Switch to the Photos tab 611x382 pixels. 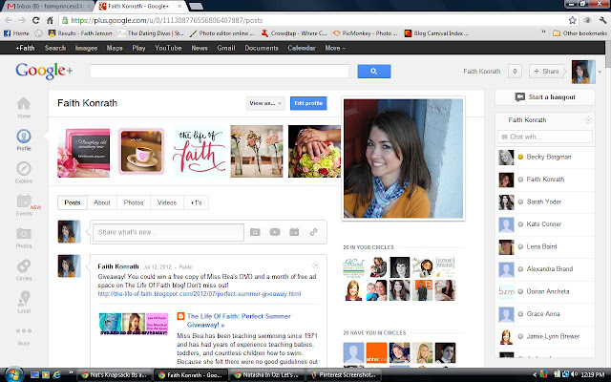[x=134, y=202]
